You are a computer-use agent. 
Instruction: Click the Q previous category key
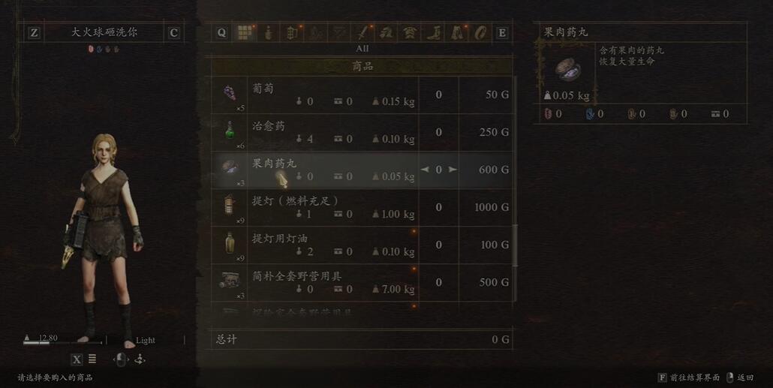coord(222,33)
